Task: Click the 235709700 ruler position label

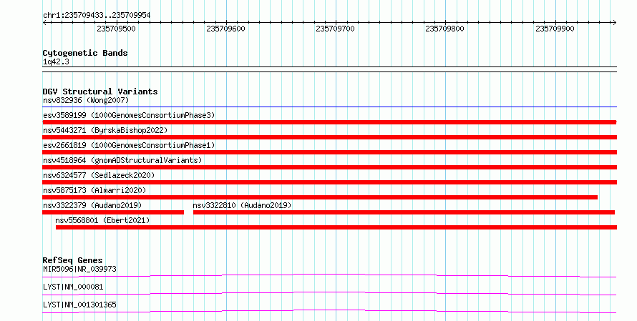Action: [335, 29]
